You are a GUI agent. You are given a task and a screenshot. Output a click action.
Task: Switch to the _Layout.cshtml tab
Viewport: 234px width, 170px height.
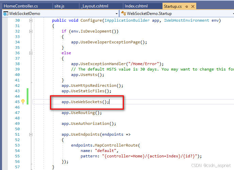94,6
